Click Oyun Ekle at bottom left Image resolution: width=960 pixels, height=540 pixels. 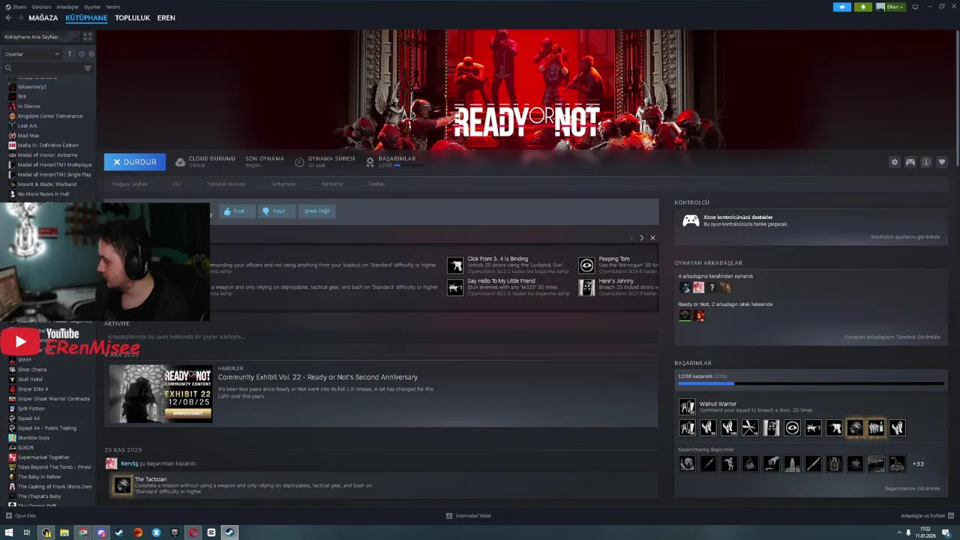point(21,516)
